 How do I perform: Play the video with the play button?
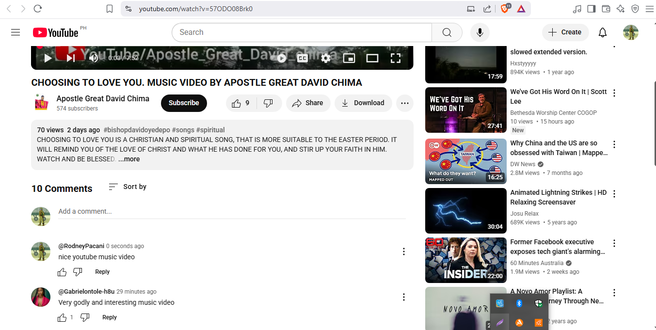[x=48, y=58]
